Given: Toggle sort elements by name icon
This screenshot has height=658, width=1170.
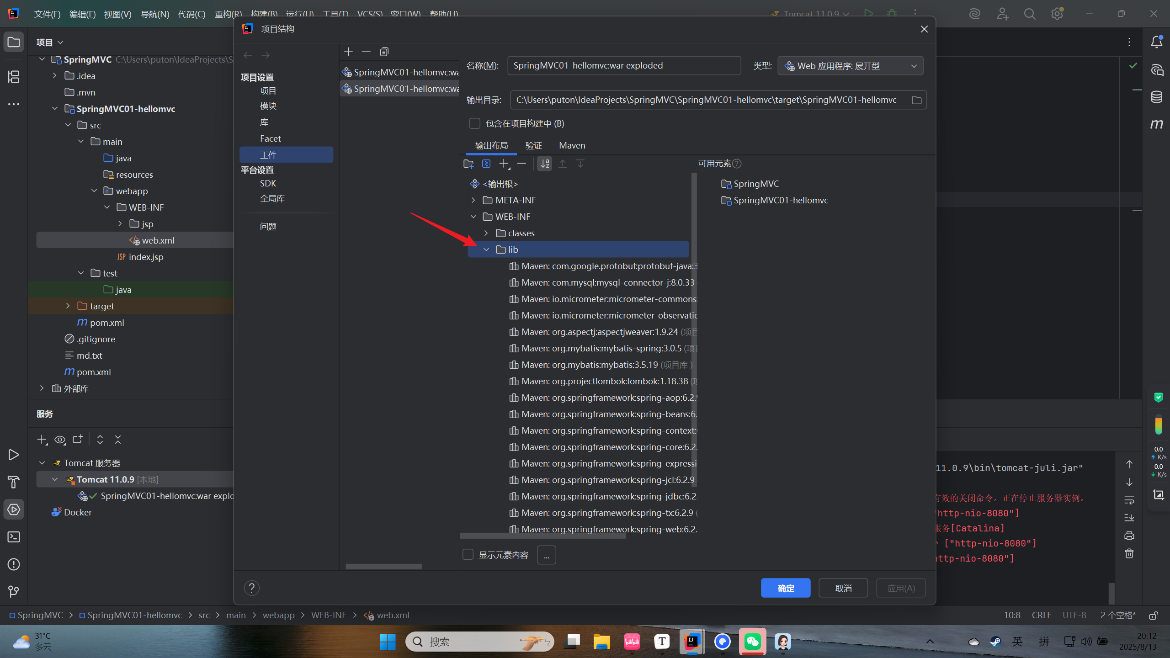Looking at the screenshot, I should coord(545,164).
